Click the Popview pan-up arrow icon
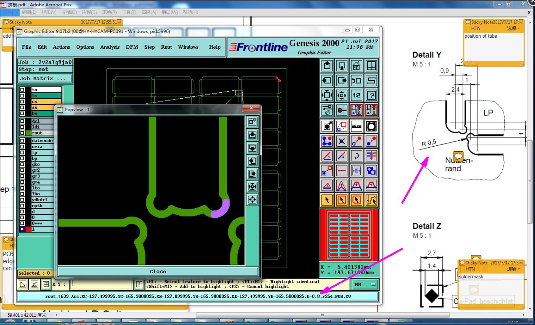The width and height of the screenshot is (535, 325). tap(252, 135)
